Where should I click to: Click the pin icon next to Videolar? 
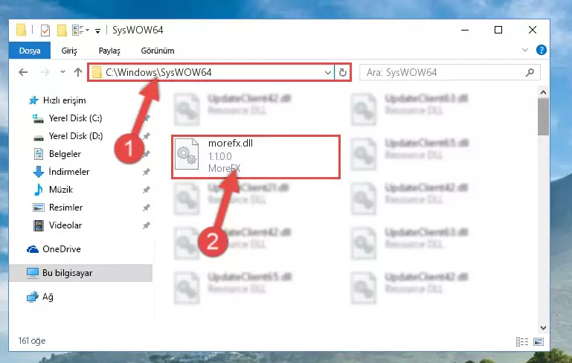pyautogui.click(x=147, y=225)
